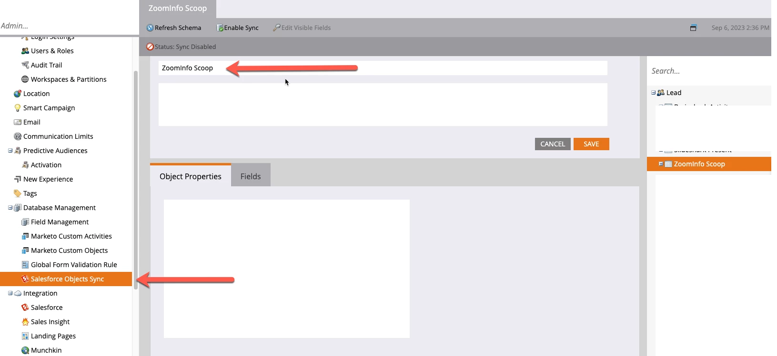Viewport: 777px width, 356px height.
Task: Switch to the Fields tab
Action: [x=251, y=175]
